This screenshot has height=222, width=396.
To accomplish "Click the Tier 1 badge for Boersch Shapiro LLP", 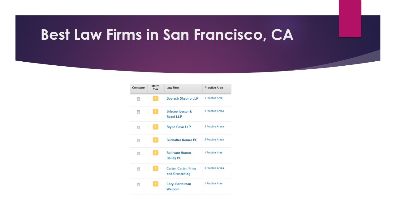I will (x=155, y=99).
